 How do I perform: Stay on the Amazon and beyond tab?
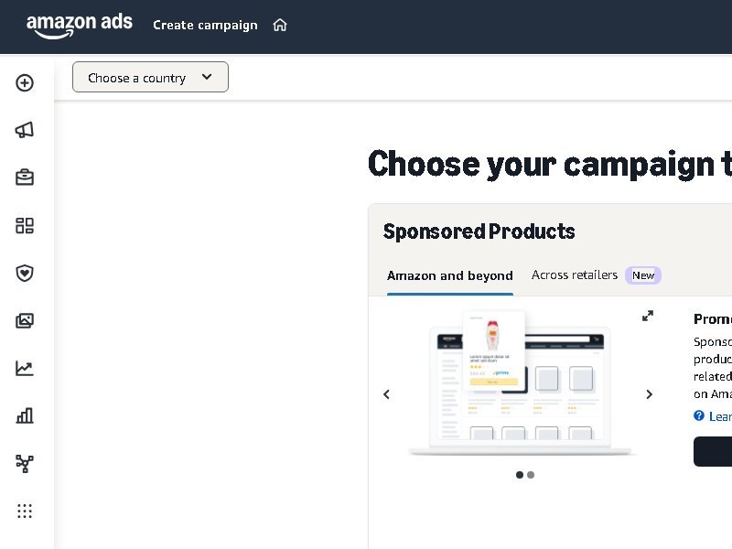click(x=449, y=274)
